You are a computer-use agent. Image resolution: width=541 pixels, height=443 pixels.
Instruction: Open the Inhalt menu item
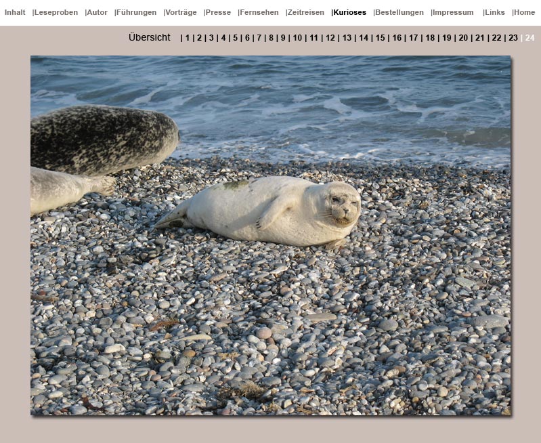[15, 12]
